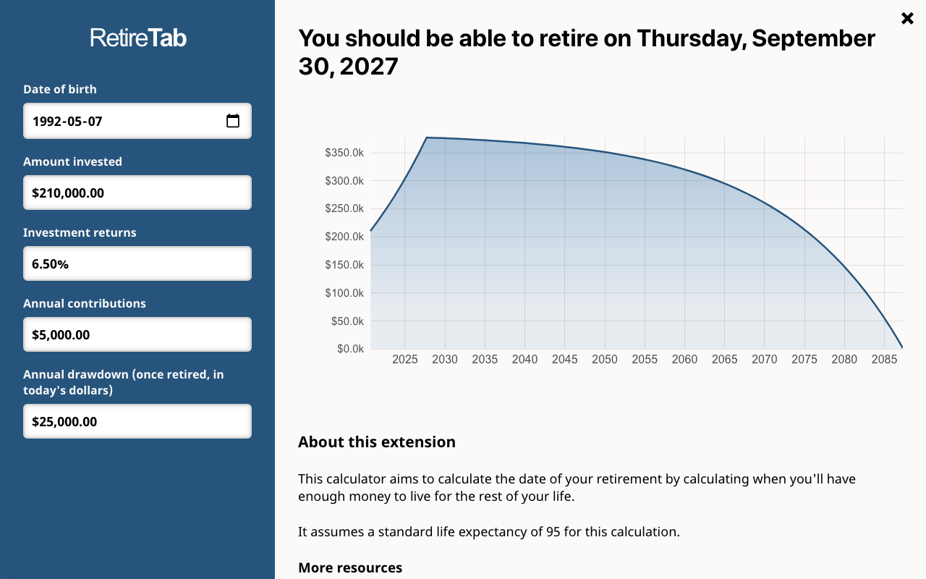Click the end point where savings reach zero

901,347
